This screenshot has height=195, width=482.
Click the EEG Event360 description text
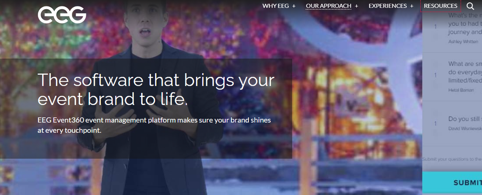[x=154, y=125]
